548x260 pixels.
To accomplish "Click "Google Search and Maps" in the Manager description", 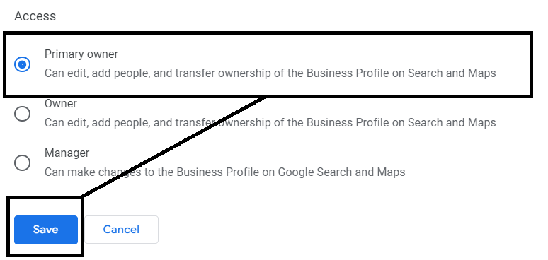I will click(341, 172).
